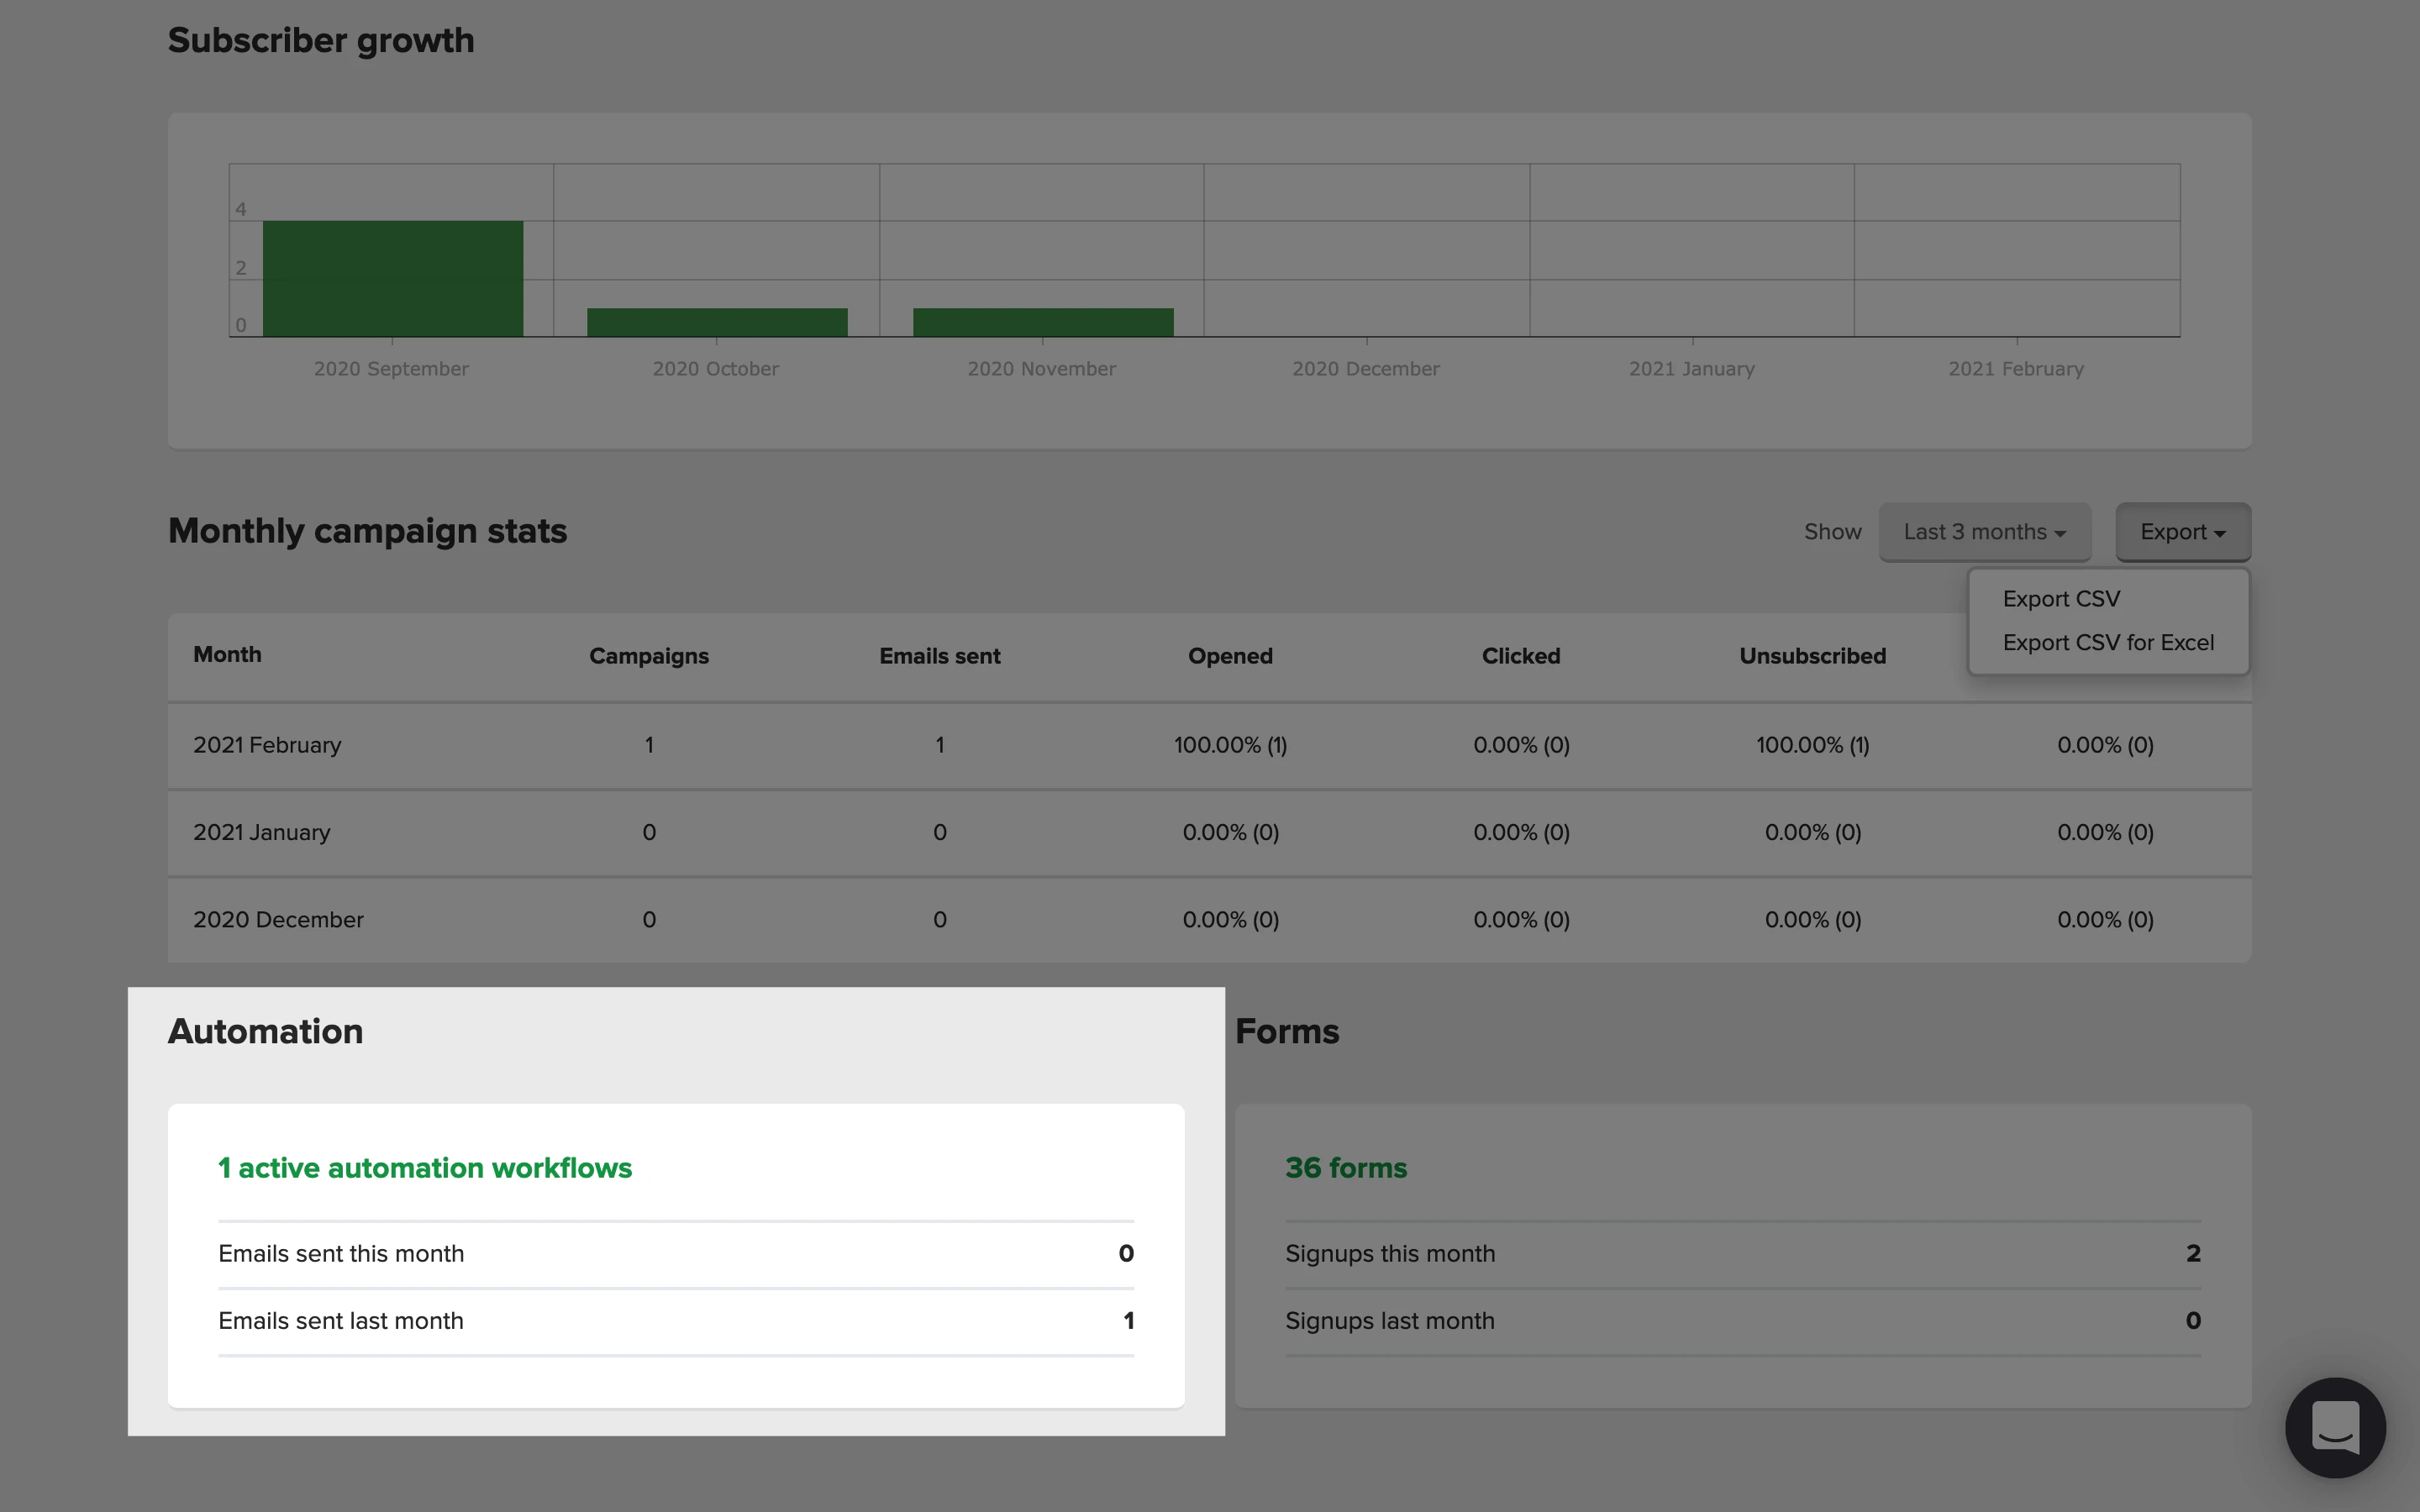Image resolution: width=2420 pixels, height=1512 pixels.
Task: Choose Export CSV from menu
Action: [2060, 599]
